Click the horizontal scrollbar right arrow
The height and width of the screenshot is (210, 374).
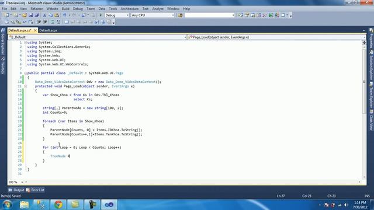pyautogui.click(x=359, y=182)
